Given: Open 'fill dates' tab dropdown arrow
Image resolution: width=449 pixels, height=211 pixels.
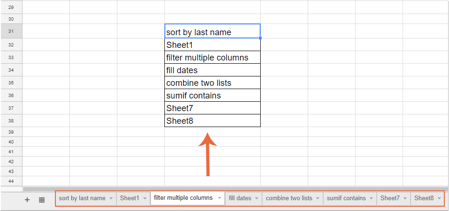Looking at the screenshot, I should [256, 198].
